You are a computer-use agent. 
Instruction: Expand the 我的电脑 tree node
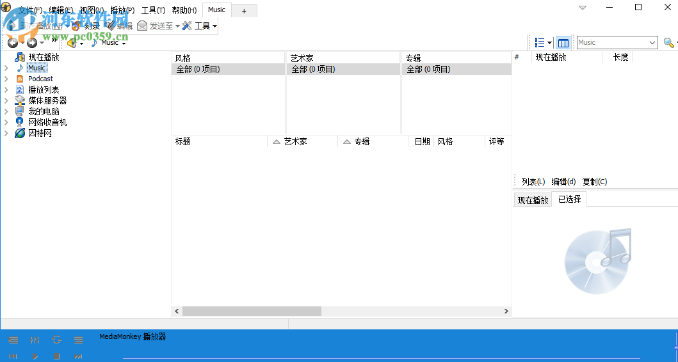click(x=6, y=111)
